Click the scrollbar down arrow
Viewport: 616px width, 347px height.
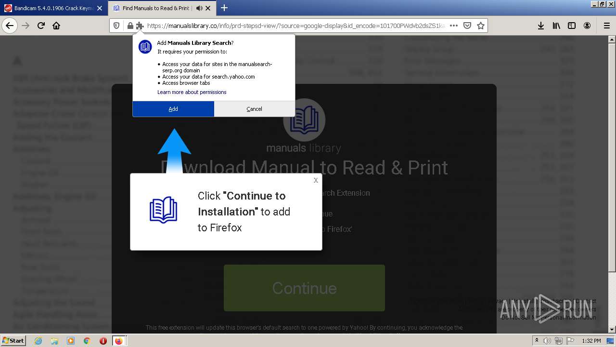click(x=612, y=330)
